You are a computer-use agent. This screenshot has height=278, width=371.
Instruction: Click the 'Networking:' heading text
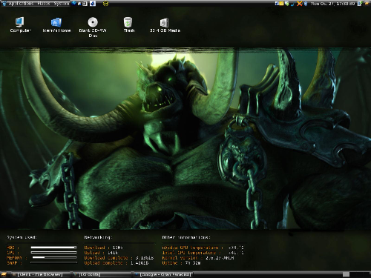point(98,237)
